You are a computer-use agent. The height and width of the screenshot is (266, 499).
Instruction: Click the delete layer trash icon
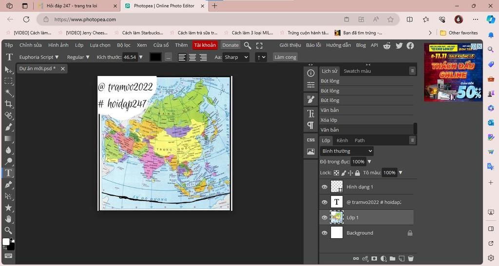point(410,258)
